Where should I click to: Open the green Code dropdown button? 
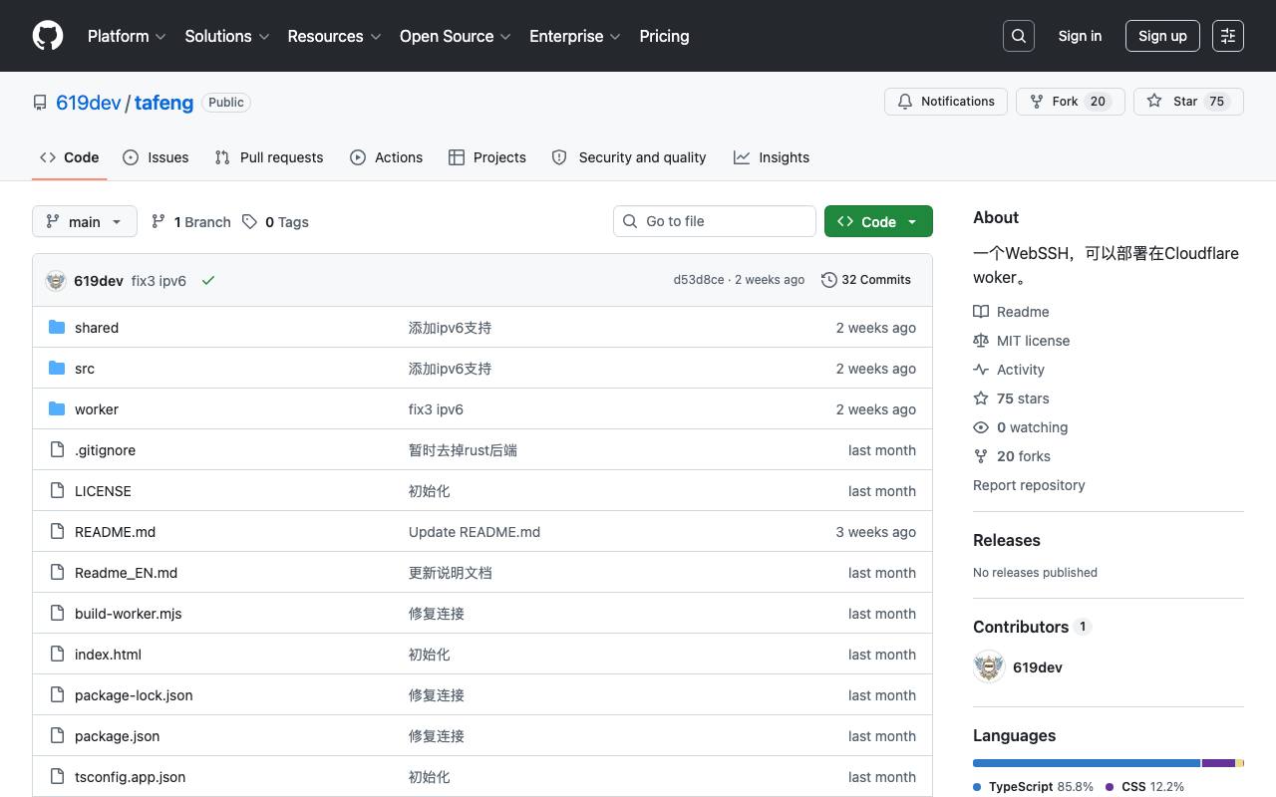tap(878, 221)
